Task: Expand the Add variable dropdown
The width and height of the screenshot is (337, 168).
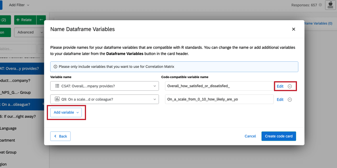Action: 66,113
